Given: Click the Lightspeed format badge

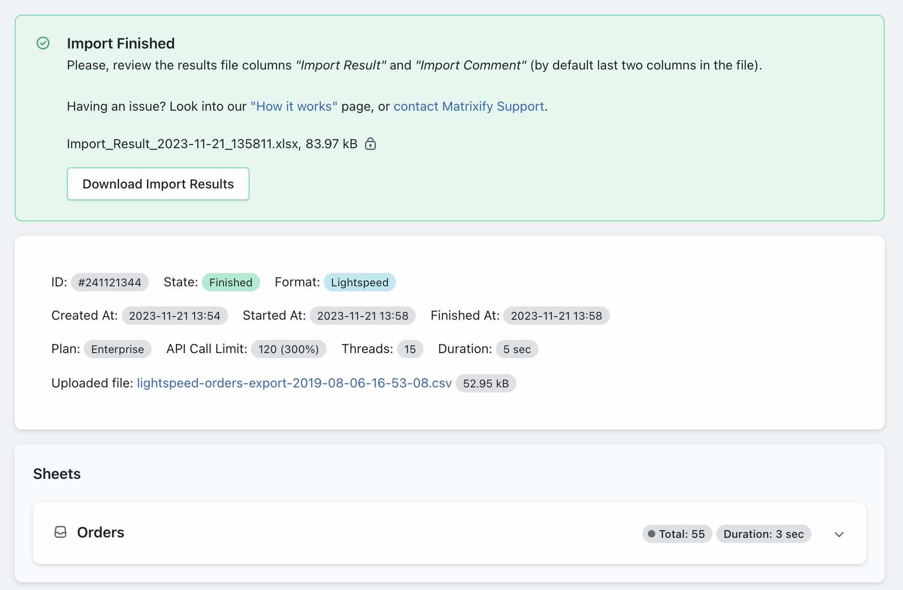Looking at the screenshot, I should (359, 282).
